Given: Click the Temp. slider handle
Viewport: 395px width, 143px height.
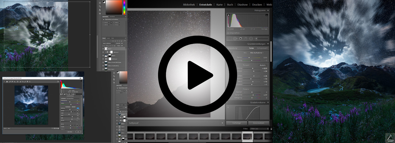Looking at the screenshot, I should coord(249,58).
